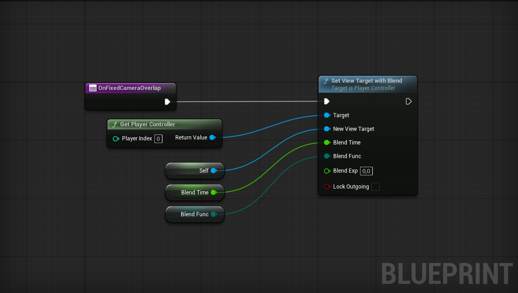518x293 pixels.
Task: Click the Blend Time input pin on function node
Action: coord(326,143)
